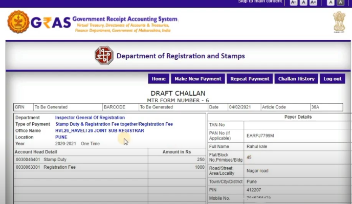The height and width of the screenshot is (204, 352).
Task: Click the empty TAN-No value cell
Action: pyautogui.click(x=298, y=125)
